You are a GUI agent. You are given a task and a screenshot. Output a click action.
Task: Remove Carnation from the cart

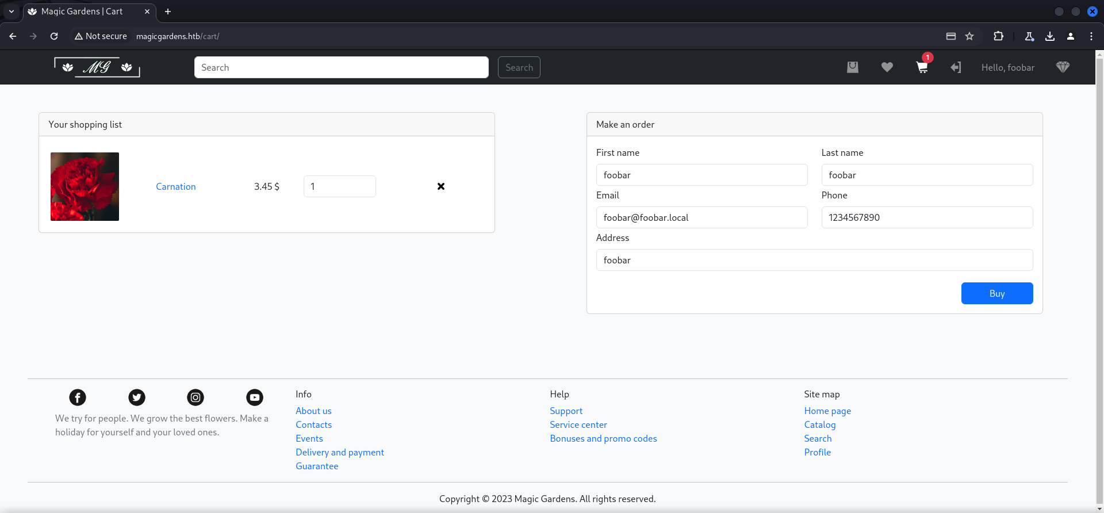[x=441, y=186]
